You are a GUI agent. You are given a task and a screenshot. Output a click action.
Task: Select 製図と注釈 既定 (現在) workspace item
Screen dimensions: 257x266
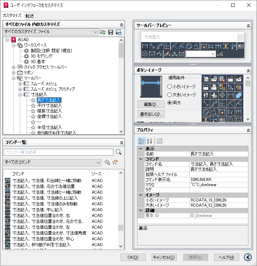pyautogui.click(x=51, y=50)
